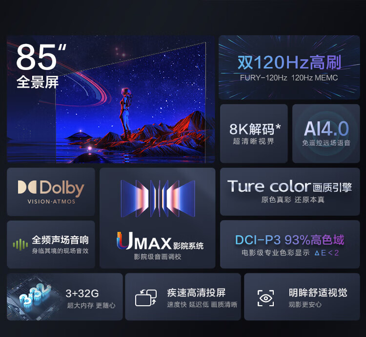Select the AI4.0 voice feature tile
366x337 pixels.
click(326, 134)
